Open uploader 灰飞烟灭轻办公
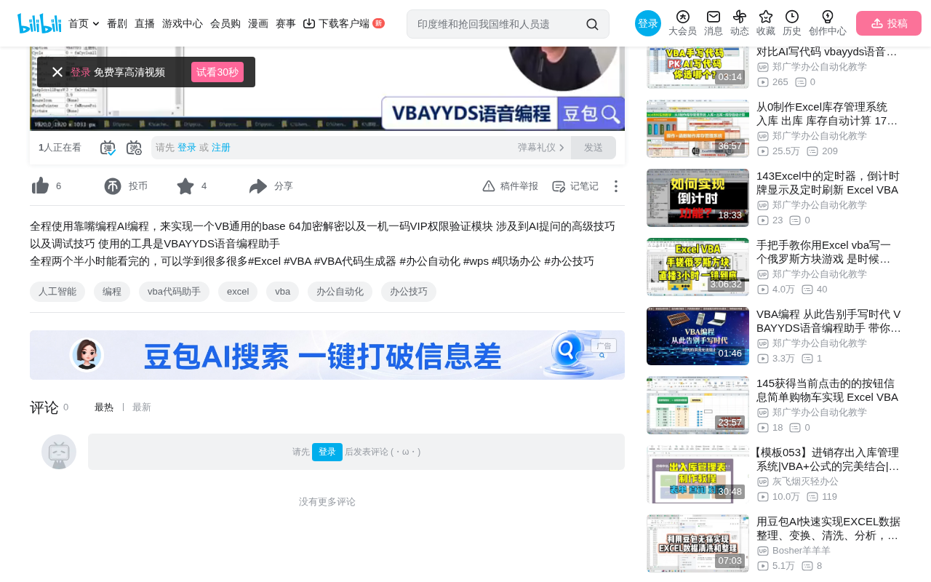 pos(805,482)
